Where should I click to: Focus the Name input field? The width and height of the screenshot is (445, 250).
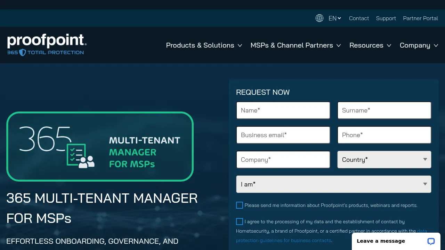283,110
